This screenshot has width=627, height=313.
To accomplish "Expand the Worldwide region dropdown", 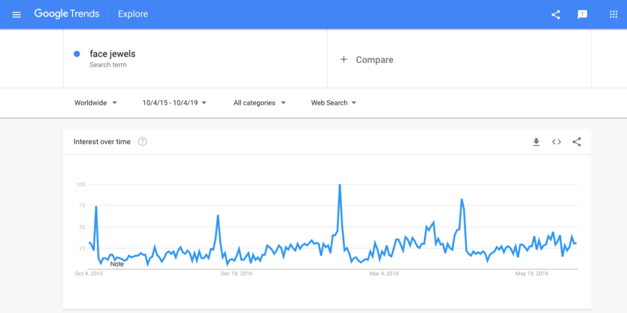I will pos(96,103).
